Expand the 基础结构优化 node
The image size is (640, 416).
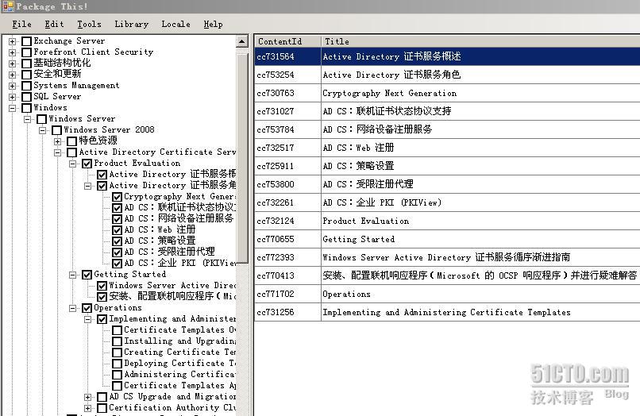[x=12, y=64]
